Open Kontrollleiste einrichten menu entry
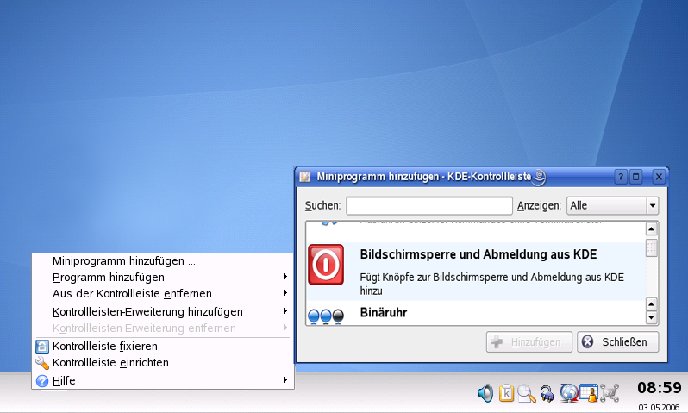This screenshot has height=413, width=688. (x=162, y=363)
